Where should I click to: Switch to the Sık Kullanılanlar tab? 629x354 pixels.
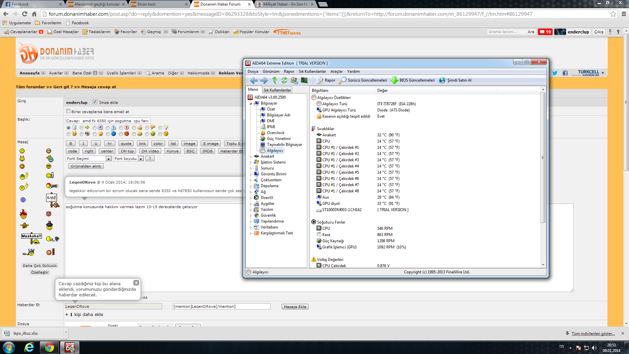[x=277, y=90]
